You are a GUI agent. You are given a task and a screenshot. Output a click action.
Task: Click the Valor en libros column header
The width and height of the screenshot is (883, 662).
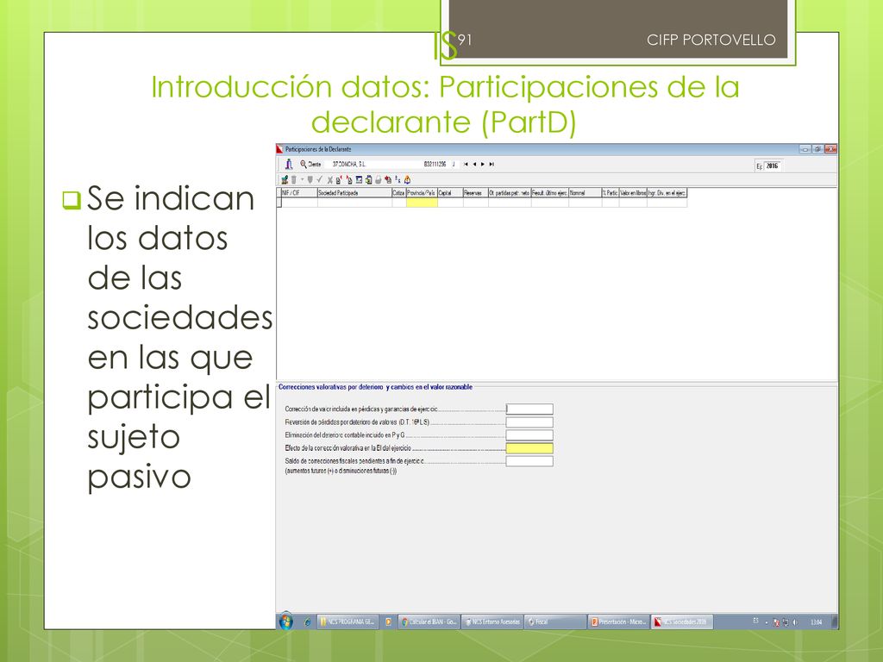(633, 192)
